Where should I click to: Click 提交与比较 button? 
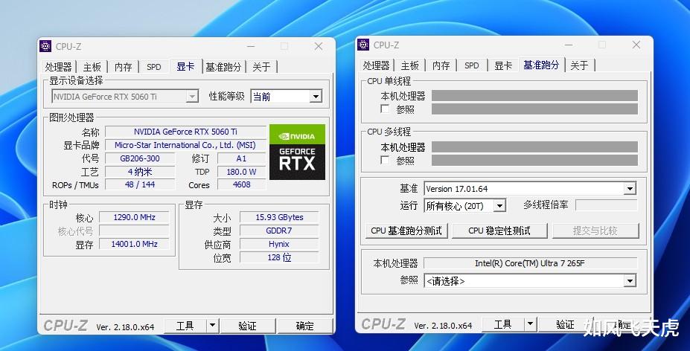[x=595, y=231]
